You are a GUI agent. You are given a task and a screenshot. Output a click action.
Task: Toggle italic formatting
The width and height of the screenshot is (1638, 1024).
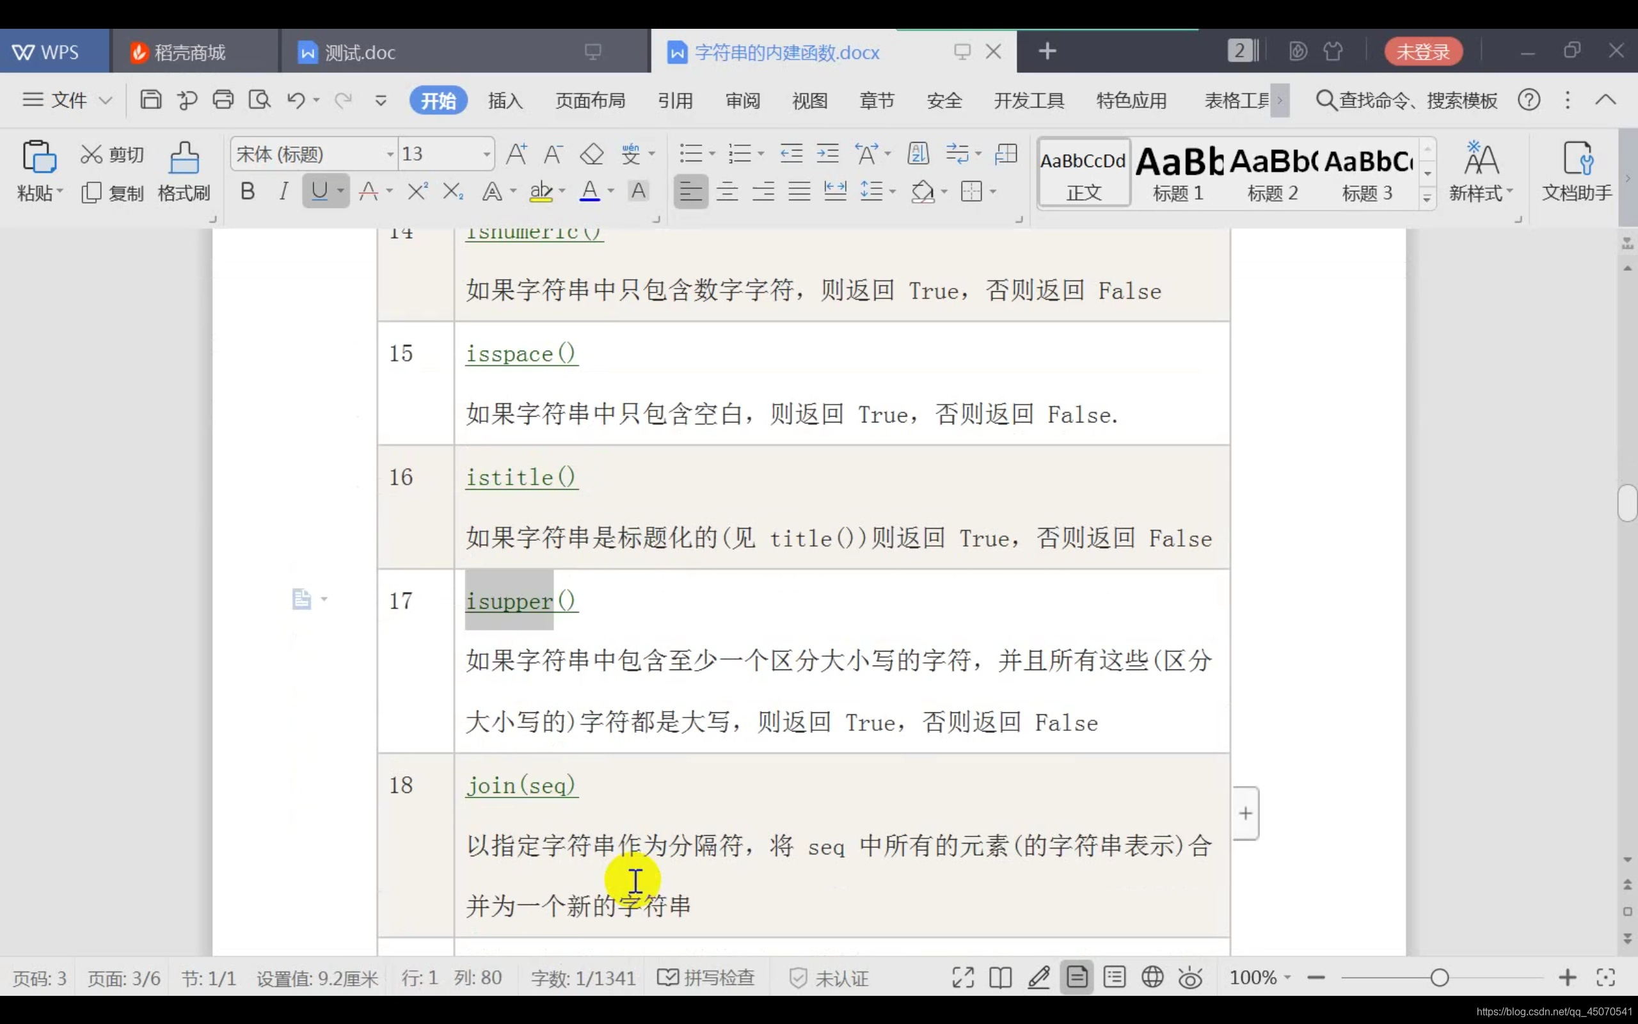click(283, 191)
